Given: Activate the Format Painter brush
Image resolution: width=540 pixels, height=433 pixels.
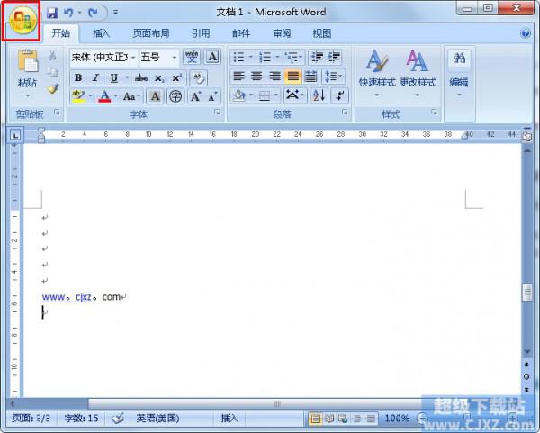Looking at the screenshot, I should (x=53, y=88).
